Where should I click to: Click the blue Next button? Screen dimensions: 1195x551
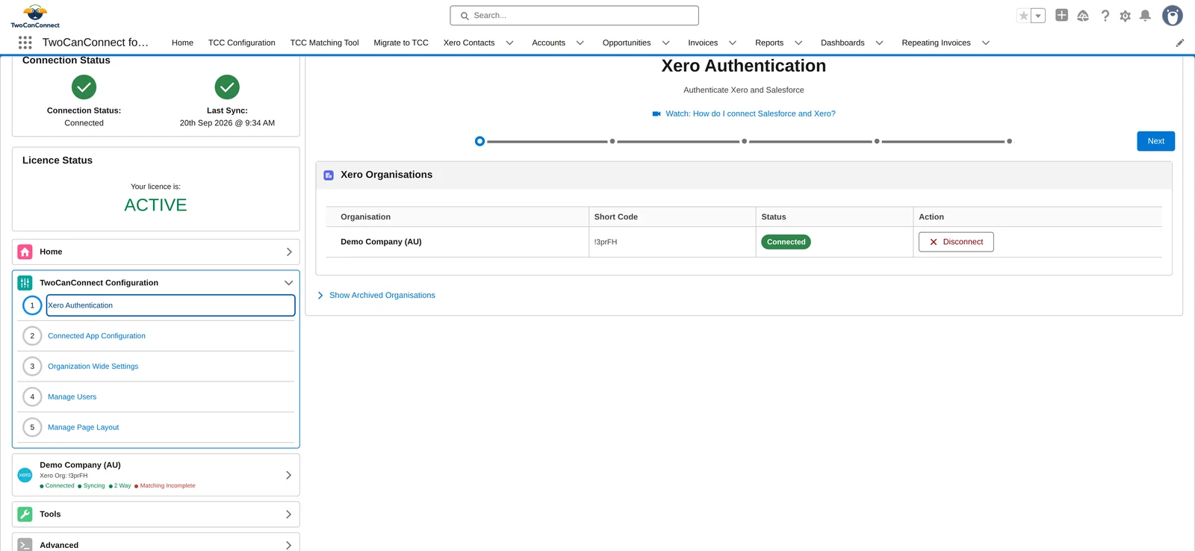pos(1155,141)
